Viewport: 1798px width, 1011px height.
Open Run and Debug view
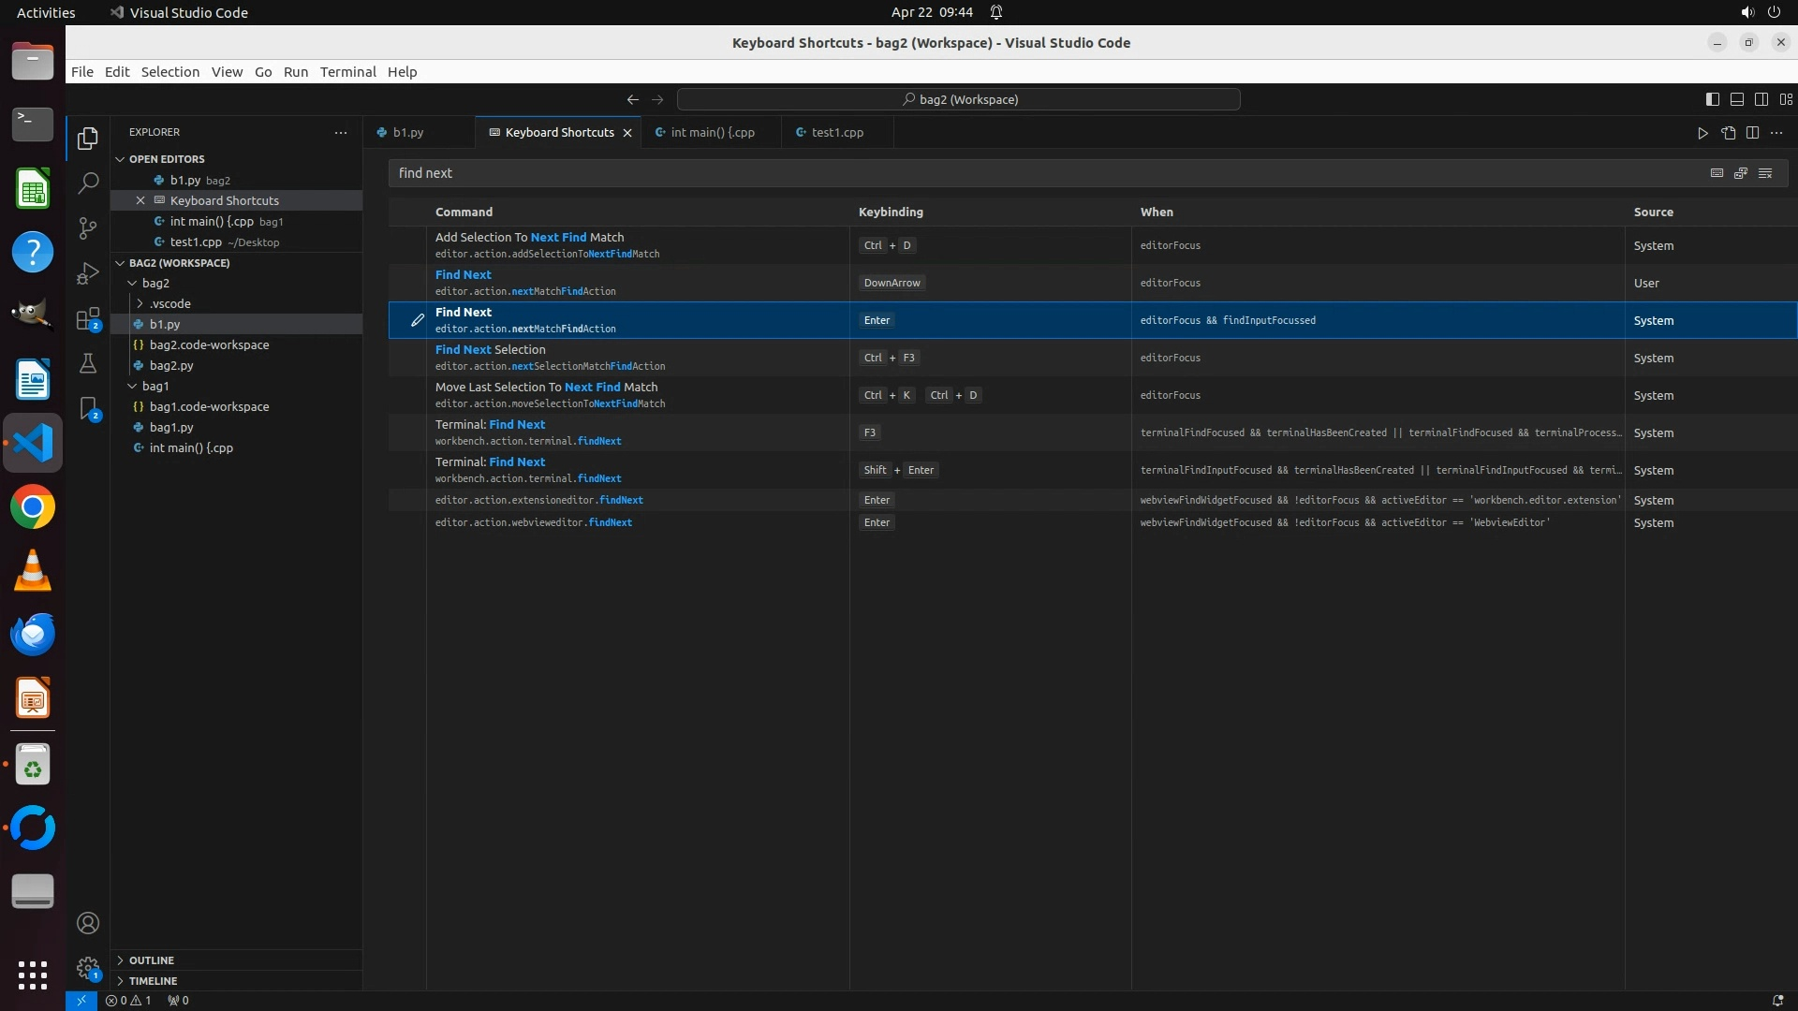click(x=88, y=273)
